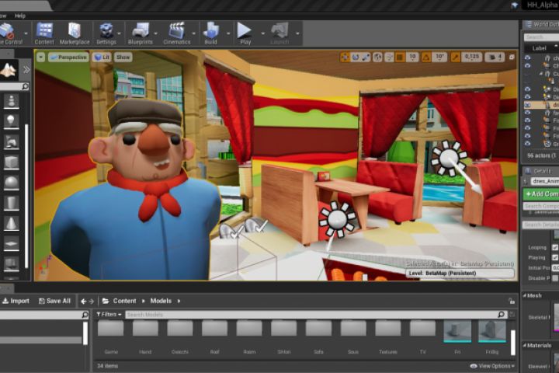This screenshot has width=559, height=373.
Task: Click the Save All button
Action: (54, 301)
